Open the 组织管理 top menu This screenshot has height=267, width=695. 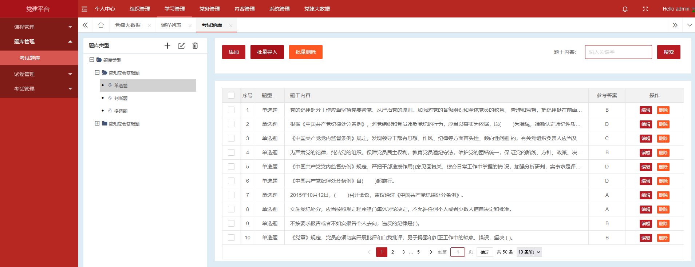(x=140, y=9)
